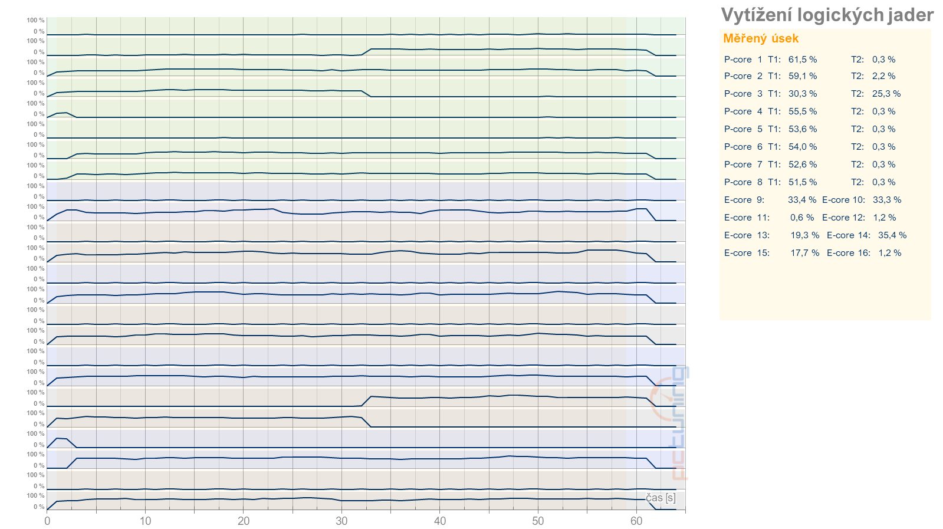Select the P-core 1 T1 value 61,5 %

click(x=803, y=60)
